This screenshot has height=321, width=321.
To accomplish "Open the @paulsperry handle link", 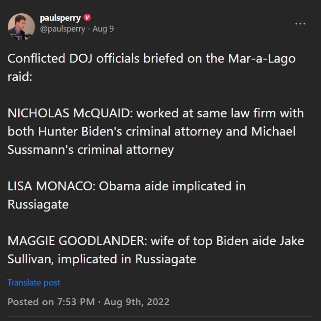I will pos(62,29).
